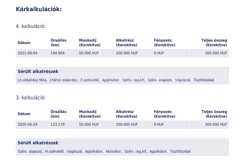The width and height of the screenshot is (243, 162).
Task: Click the Dátum header of 4. kalkuláció
Action: 24,43
